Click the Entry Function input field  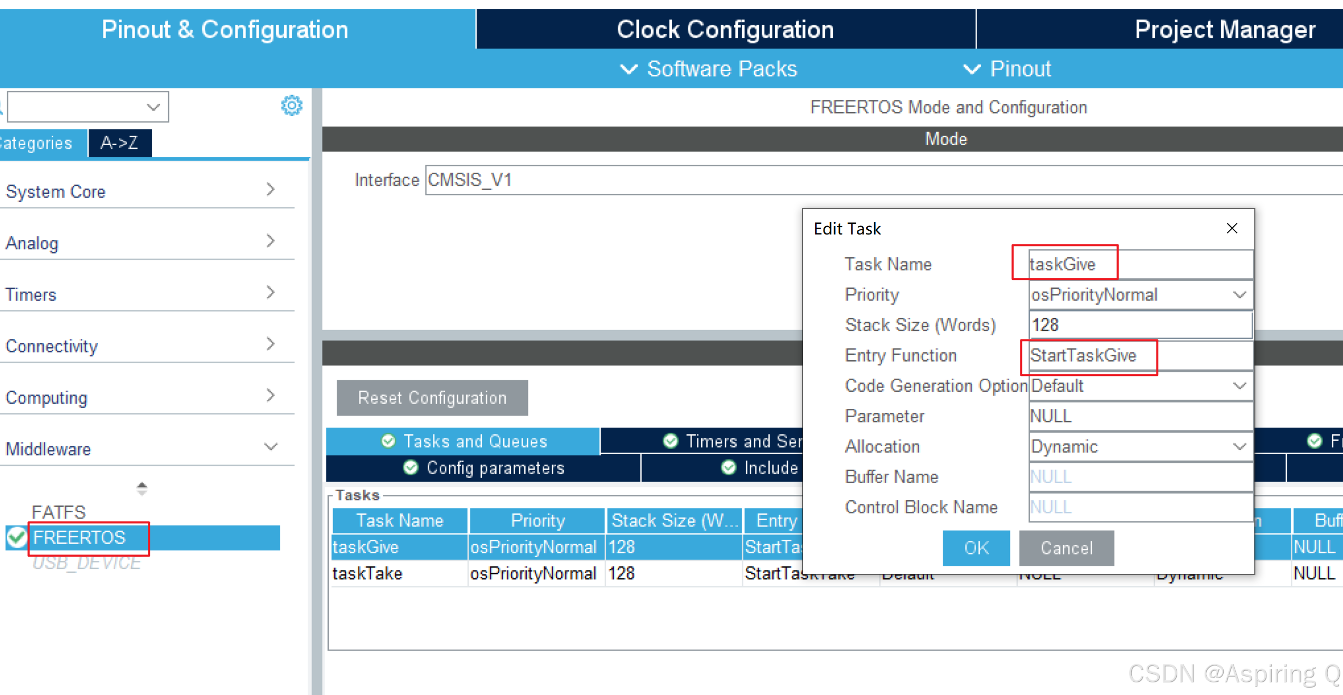pyautogui.click(x=1140, y=355)
